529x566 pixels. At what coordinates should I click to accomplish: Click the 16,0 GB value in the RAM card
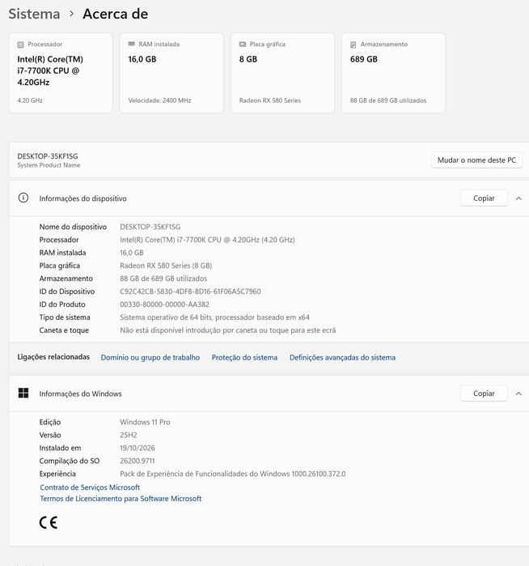[142, 59]
